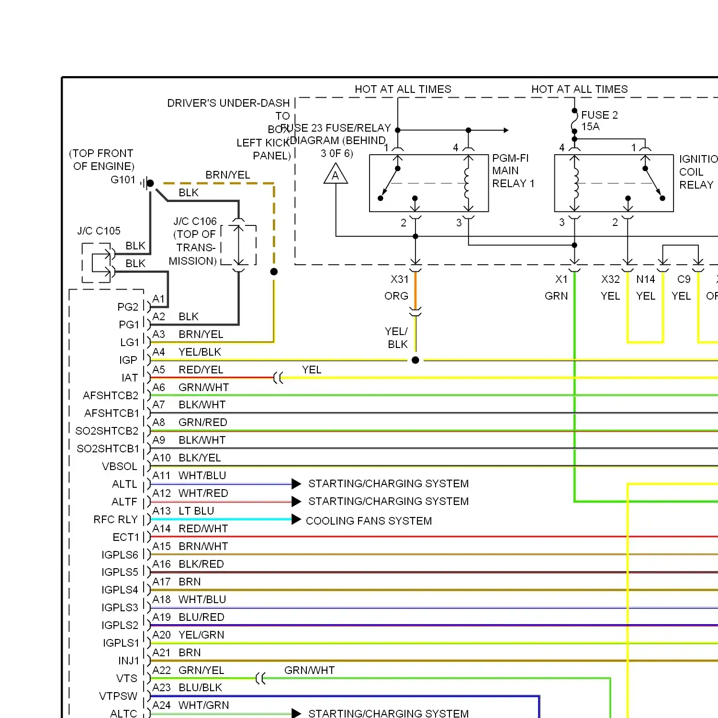
Task: Click the N14 connector label
Action: [645, 279]
